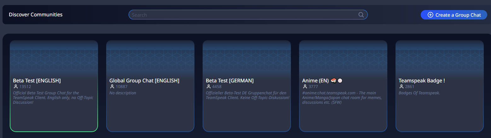Click the member count 3777
This screenshot has height=138, width=491.
click(x=313, y=87)
